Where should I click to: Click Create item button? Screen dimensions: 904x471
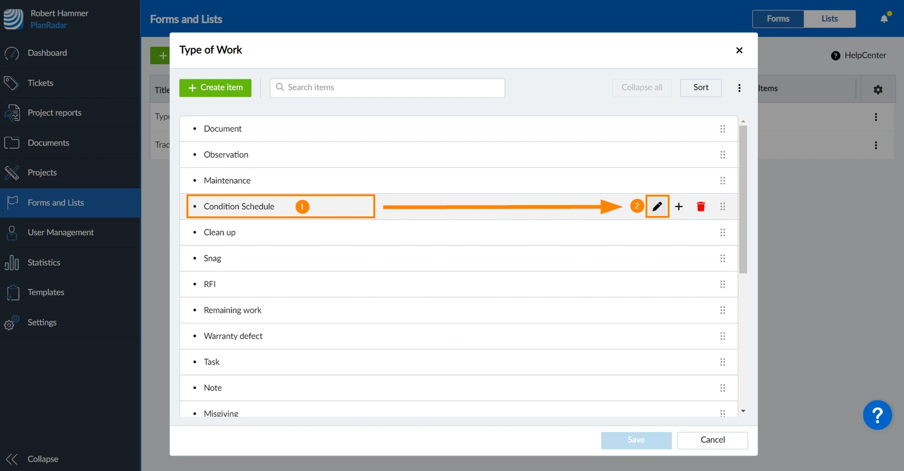point(215,88)
